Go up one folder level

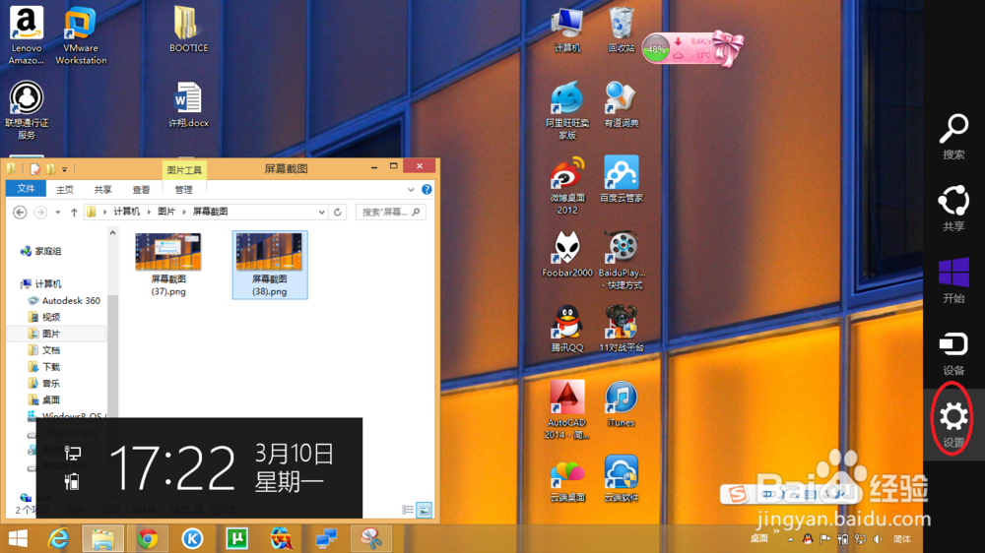[x=74, y=213]
